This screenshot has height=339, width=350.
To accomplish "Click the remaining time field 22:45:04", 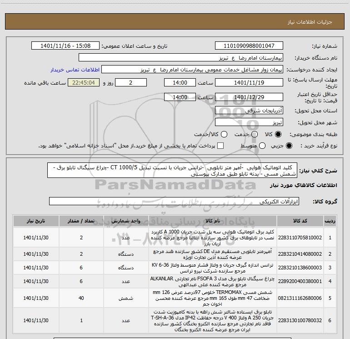I will pyautogui.click(x=84, y=83).
